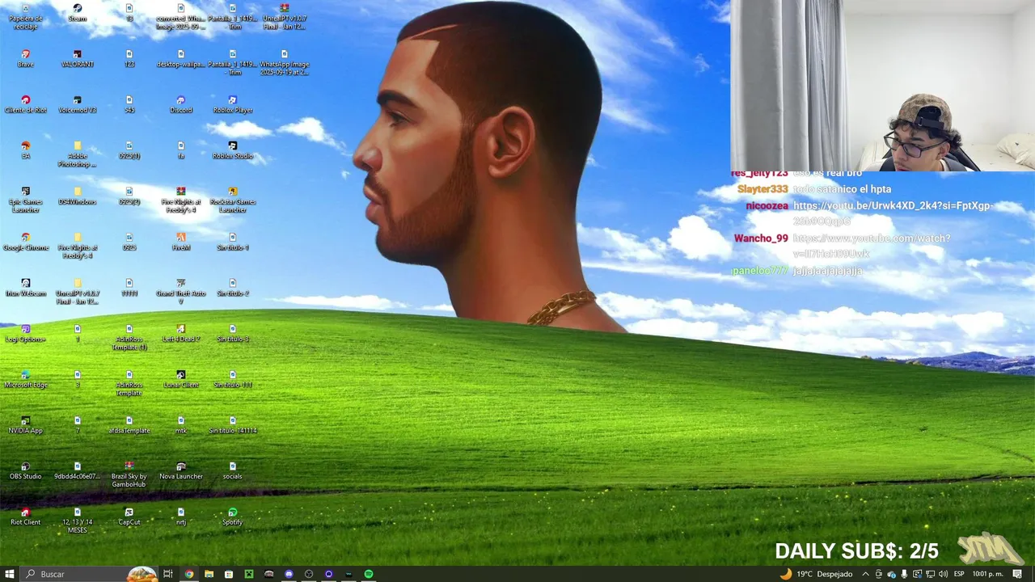Select the 12, 13 Y 14 MESES file

pos(77,521)
